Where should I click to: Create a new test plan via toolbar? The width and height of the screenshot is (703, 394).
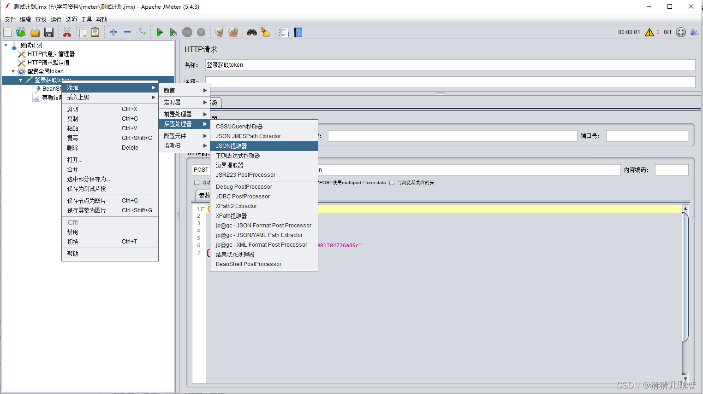[x=8, y=32]
